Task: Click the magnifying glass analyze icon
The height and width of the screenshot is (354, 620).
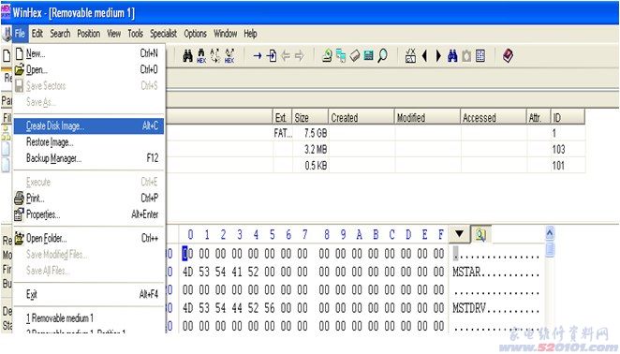Action: pos(382,56)
